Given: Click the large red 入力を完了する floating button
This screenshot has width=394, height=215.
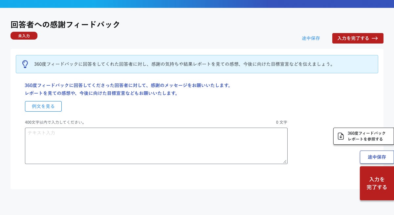Looking at the screenshot, I should 377,183.
